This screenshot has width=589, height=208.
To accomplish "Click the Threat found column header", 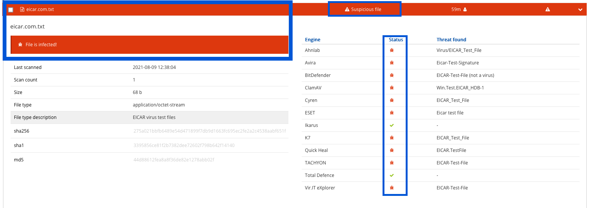I will 451,40.
